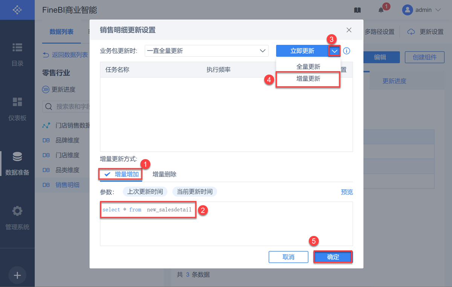Open the 管理系统 gear icon
Viewport: 452px width, 287px height.
(17, 211)
